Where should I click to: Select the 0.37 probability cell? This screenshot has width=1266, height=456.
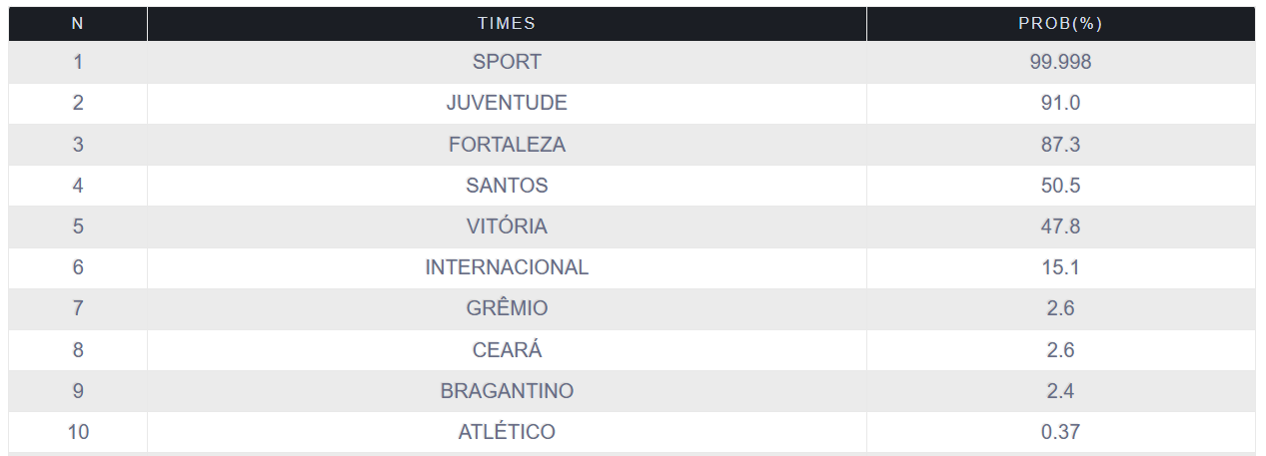click(1060, 432)
